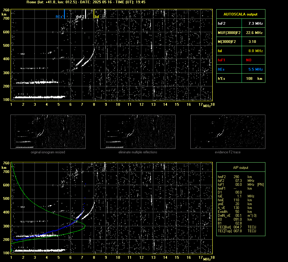Click the foF1 label in AUTOSCALA table
This screenshot has height=262, width=288.
[x=221, y=60]
